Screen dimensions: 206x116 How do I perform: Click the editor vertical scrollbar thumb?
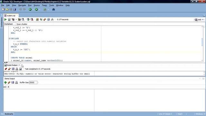pos(202,42)
